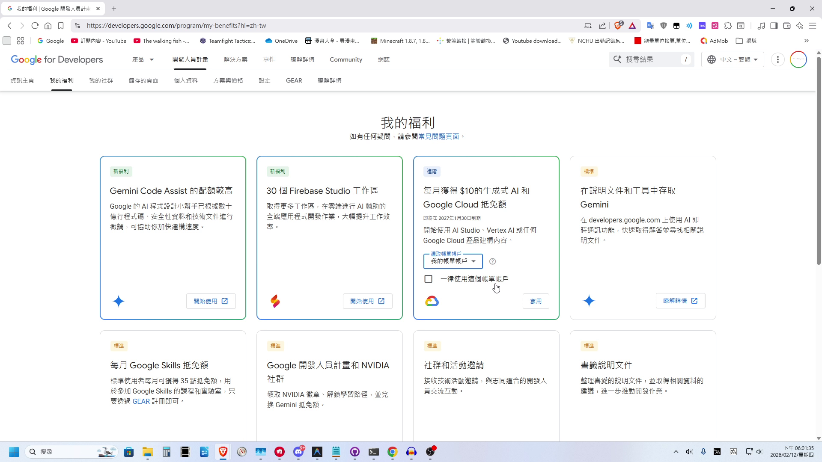Toggle the browser sidebar panel icon
The width and height of the screenshot is (822, 462).
[774, 26]
